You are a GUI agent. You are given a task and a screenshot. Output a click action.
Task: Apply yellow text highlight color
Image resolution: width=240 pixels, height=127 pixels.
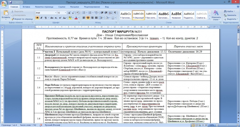tap(70, 18)
